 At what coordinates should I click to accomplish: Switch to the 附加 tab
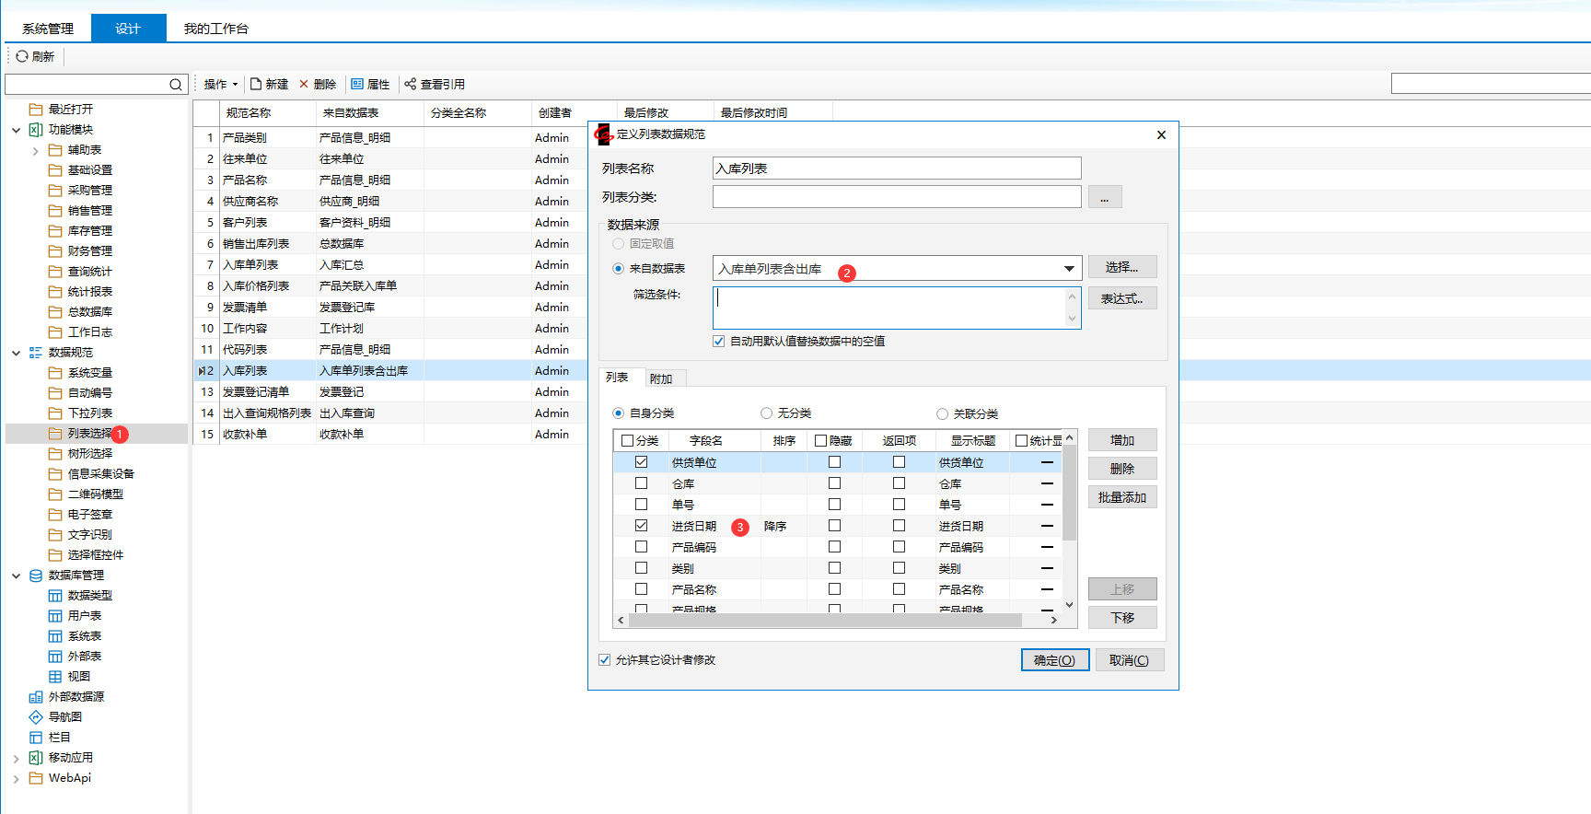[x=661, y=378]
